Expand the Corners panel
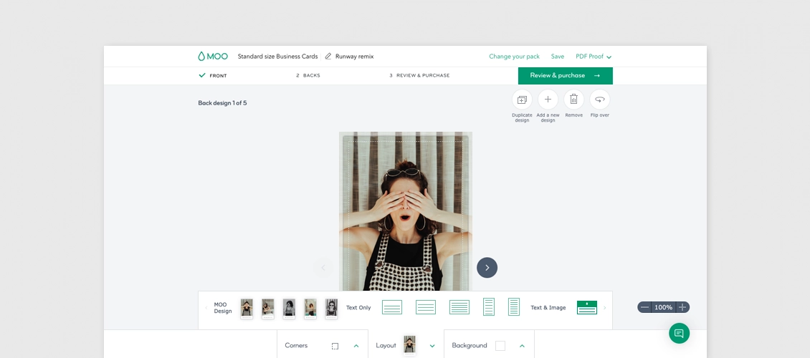This screenshot has height=358, width=810. point(356,346)
